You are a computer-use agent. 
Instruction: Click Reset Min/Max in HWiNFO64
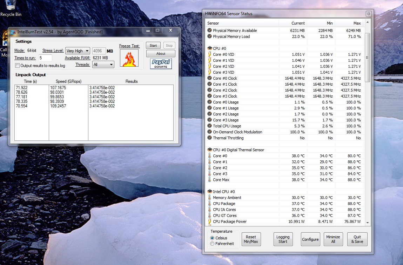click(251, 239)
